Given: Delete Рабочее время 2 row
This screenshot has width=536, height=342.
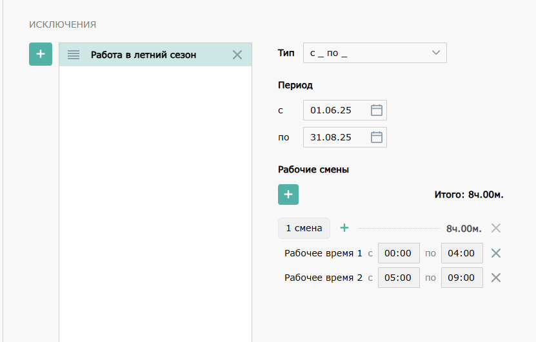Looking at the screenshot, I should point(495,278).
